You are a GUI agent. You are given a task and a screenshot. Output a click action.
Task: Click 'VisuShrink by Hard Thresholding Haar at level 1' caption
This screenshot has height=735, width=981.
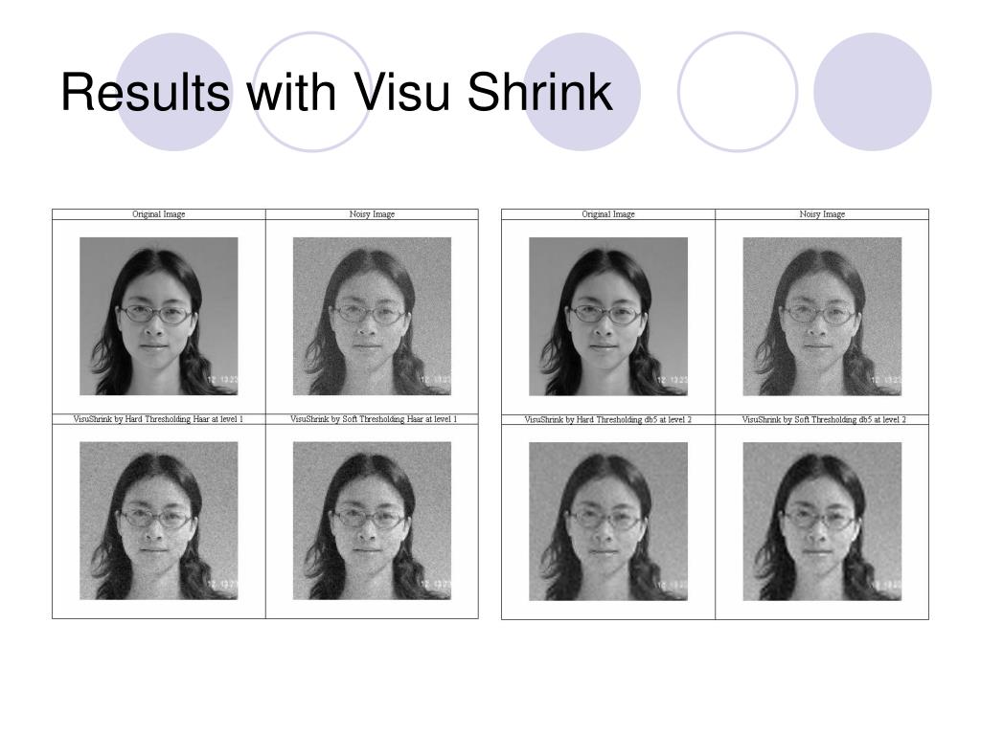pyautogui.click(x=158, y=419)
